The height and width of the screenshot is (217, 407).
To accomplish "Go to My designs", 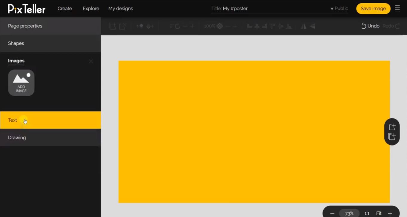I will click(121, 9).
